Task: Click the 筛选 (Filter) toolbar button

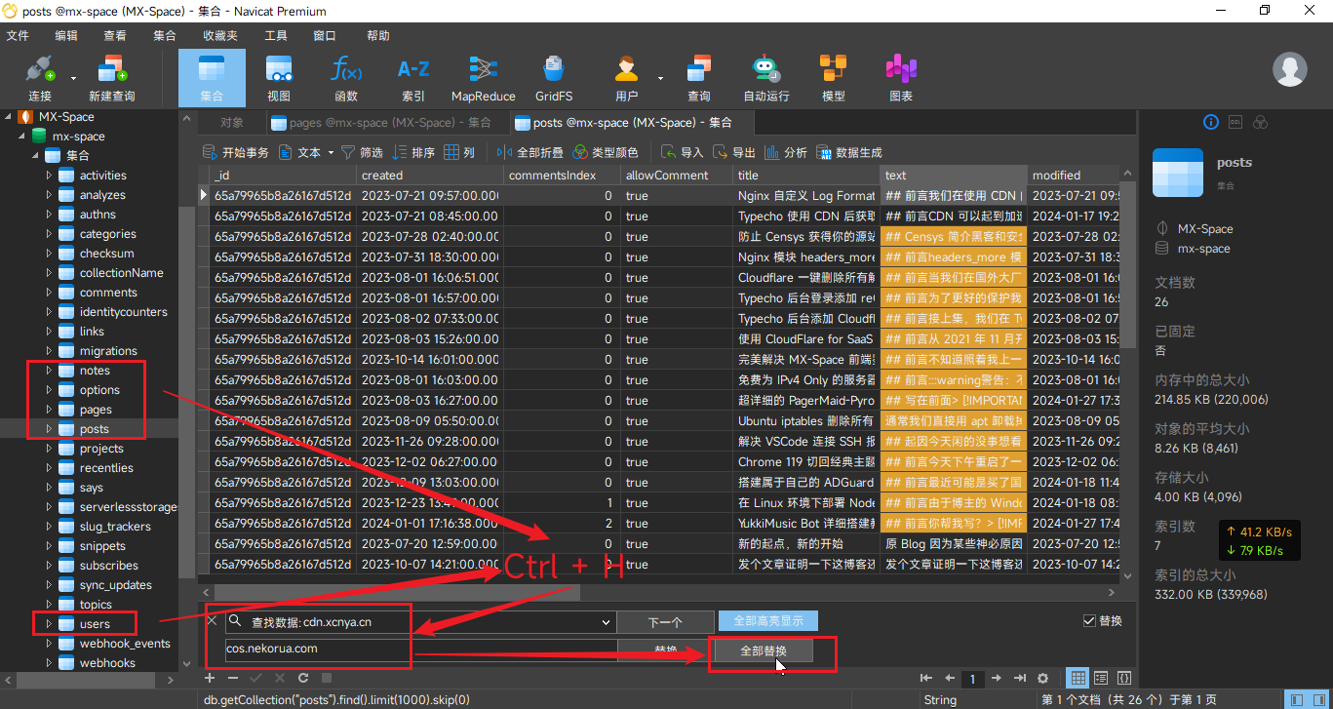Action: point(361,152)
